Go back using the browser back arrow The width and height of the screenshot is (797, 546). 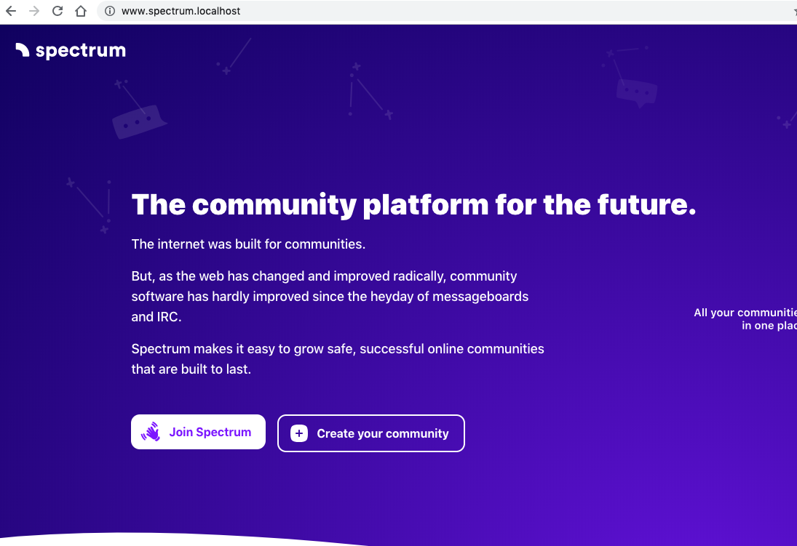click(11, 11)
